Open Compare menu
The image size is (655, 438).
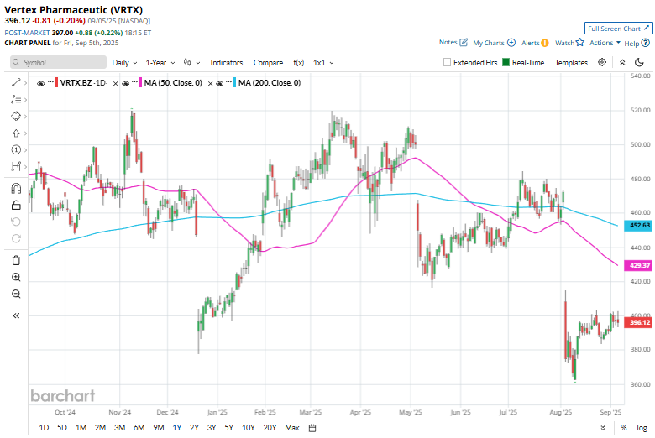pyautogui.click(x=268, y=63)
